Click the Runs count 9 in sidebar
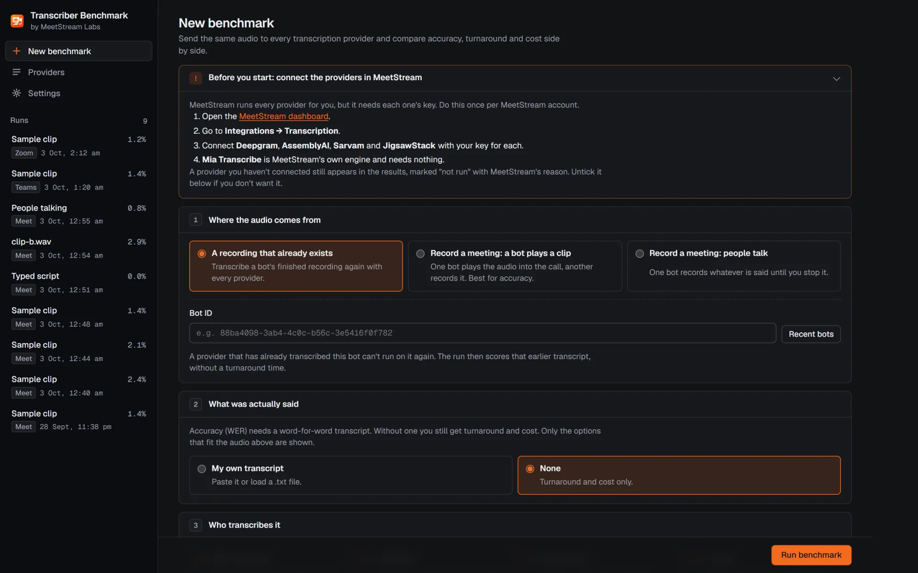This screenshot has width=918, height=573. (145, 121)
